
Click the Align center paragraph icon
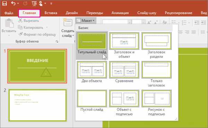point(180,32)
